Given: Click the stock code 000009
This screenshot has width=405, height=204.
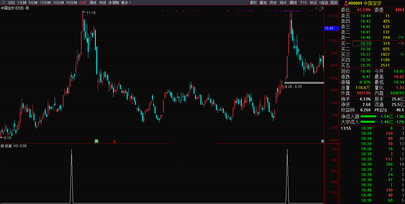Looking at the screenshot, I should tap(355, 3).
